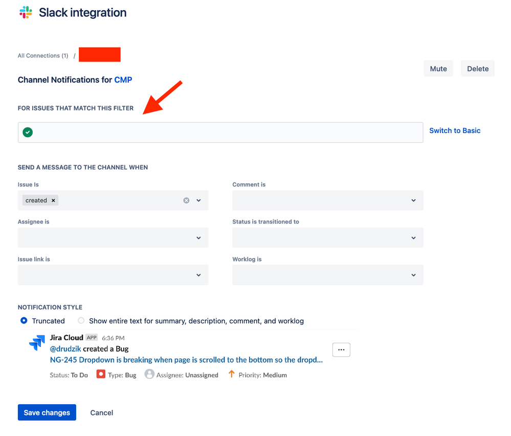This screenshot has width=511, height=436.
Task: Click the 'Type: Bug' text
Action: (x=122, y=375)
